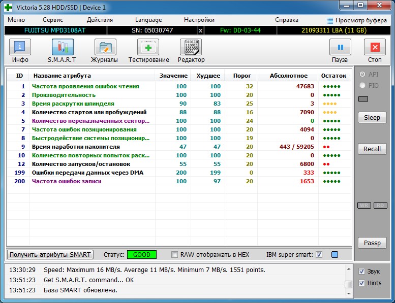
Task: Click the Пауза pause icon
Action: pyautogui.click(x=340, y=47)
